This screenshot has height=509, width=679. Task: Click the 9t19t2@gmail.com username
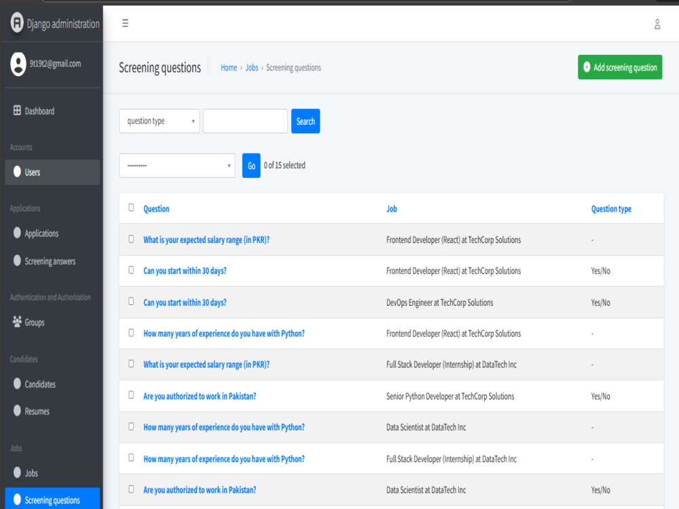[55, 64]
